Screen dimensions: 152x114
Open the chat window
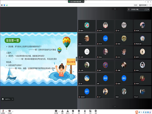click(73, 112)
